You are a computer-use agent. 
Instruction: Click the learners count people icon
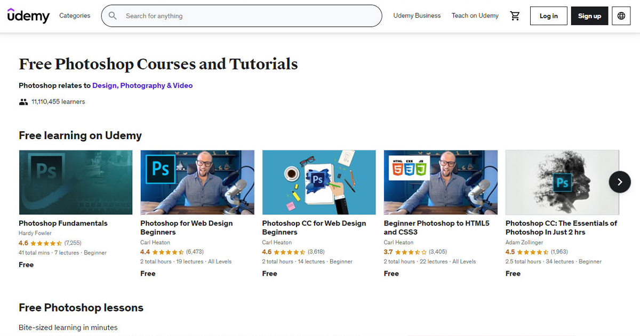coord(22,101)
